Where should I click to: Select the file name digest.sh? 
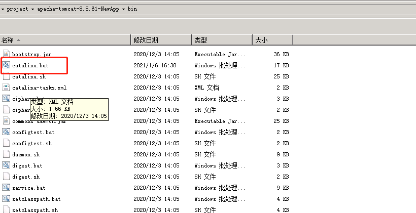pyautogui.click(x=26, y=177)
